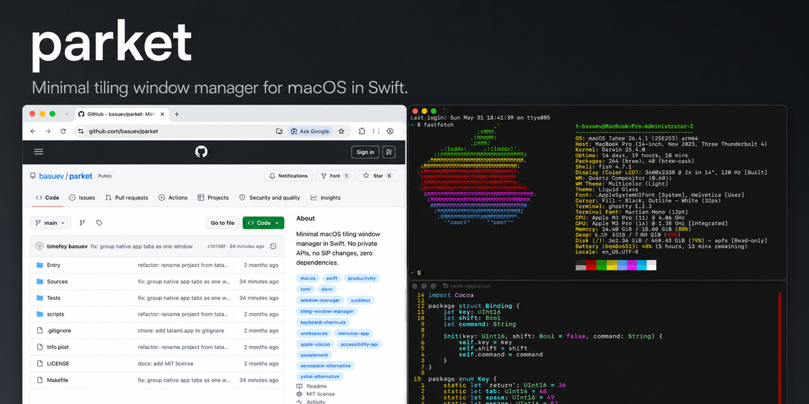The height and width of the screenshot is (404, 809).
Task: Click the tiling-window-manager topic tag
Action: point(327,311)
